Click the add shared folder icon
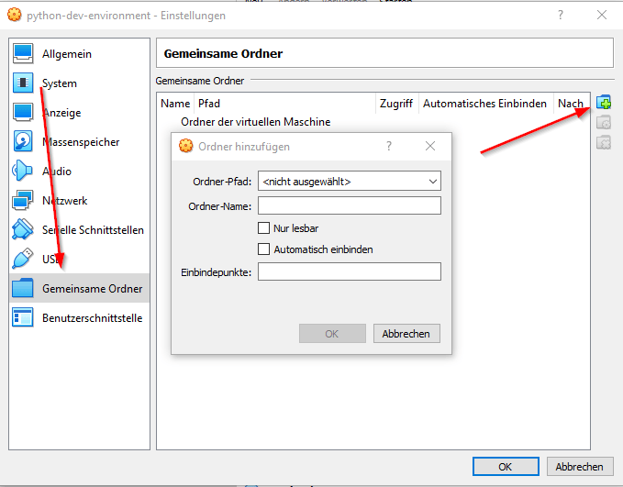This screenshot has width=623, height=487. point(604,103)
